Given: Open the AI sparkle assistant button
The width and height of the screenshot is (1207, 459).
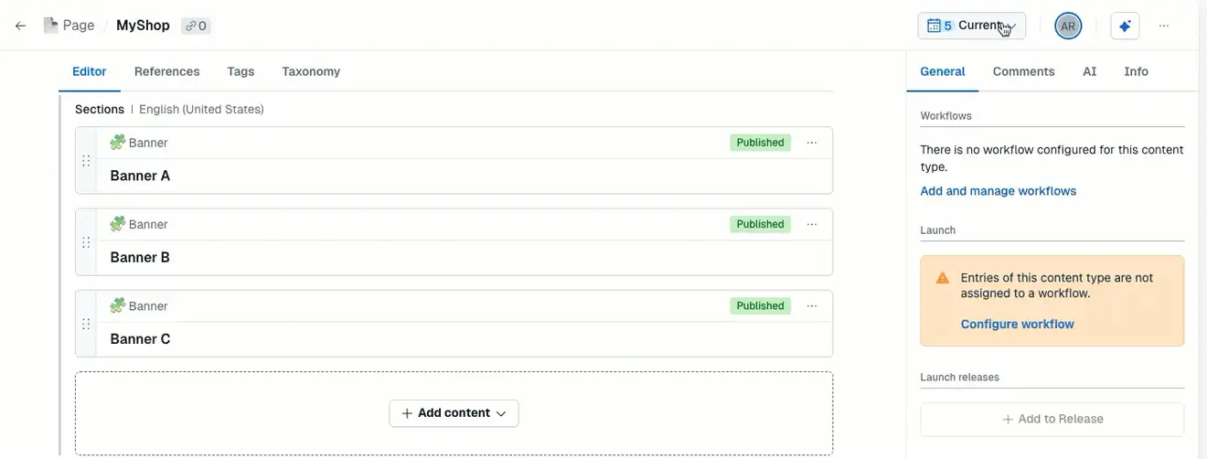Looking at the screenshot, I should (x=1125, y=26).
